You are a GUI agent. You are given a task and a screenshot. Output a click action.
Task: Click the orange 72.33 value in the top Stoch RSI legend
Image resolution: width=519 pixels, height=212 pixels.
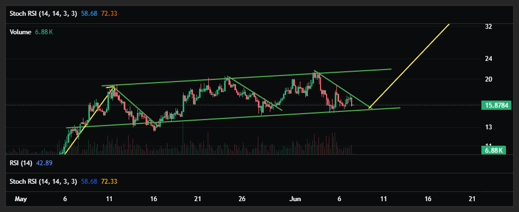pos(110,14)
